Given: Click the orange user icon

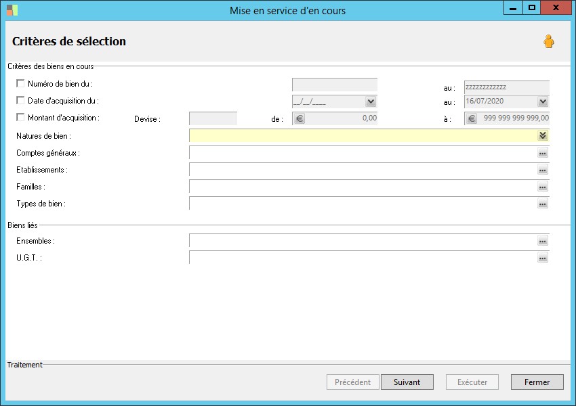Looking at the screenshot, I should coord(549,41).
